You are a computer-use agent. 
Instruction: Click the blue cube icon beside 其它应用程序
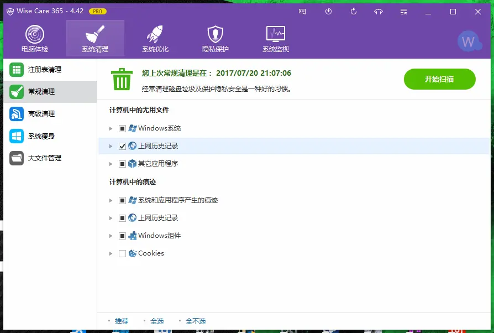pyautogui.click(x=132, y=164)
